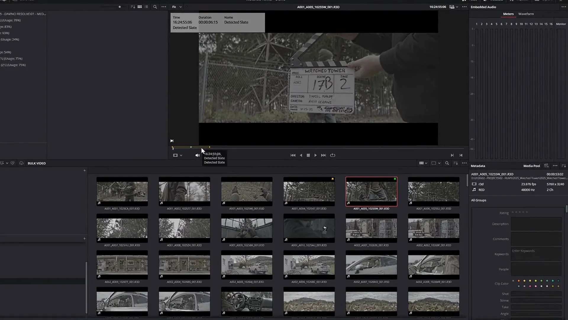This screenshot has width=568, height=320.
Task: Focus the Enter Keywords field
Action: click(536, 254)
